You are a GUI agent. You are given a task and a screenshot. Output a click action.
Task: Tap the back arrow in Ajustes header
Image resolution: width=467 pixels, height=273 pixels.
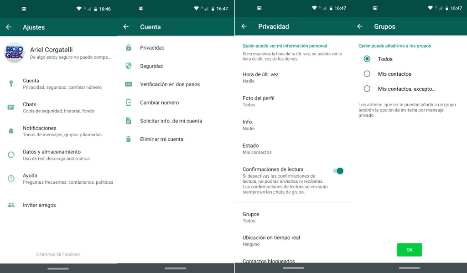[9, 27]
